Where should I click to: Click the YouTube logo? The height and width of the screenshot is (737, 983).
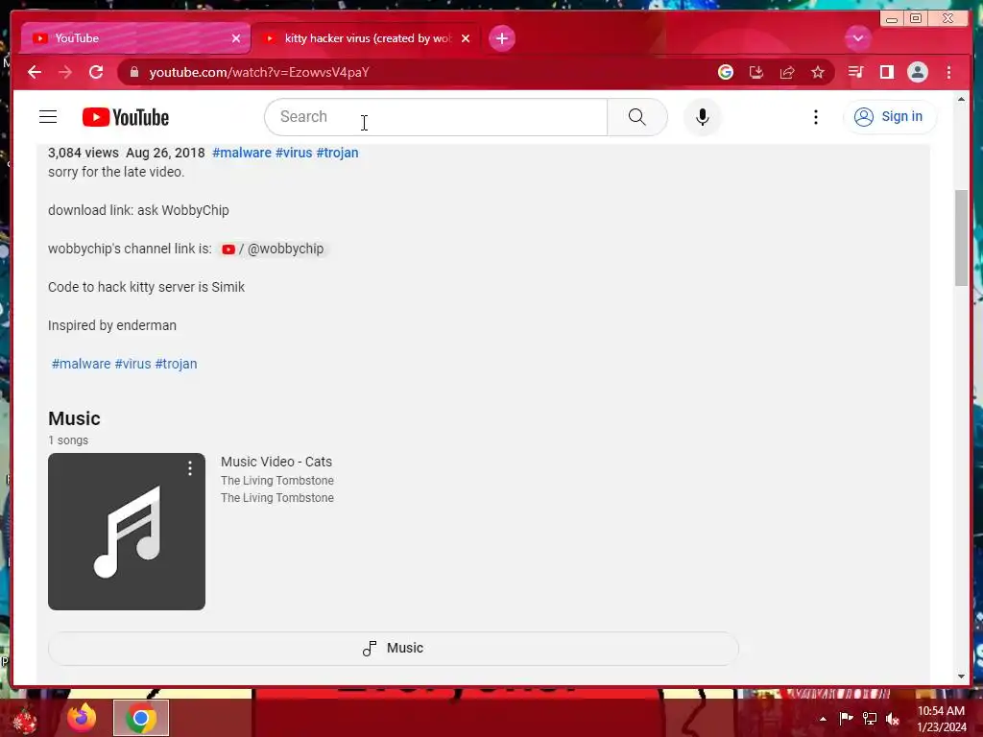pos(126,117)
